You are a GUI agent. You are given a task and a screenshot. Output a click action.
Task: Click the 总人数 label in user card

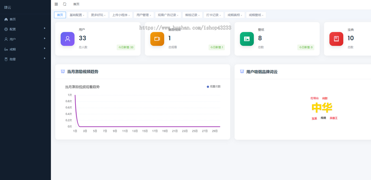pyautogui.click(x=83, y=47)
